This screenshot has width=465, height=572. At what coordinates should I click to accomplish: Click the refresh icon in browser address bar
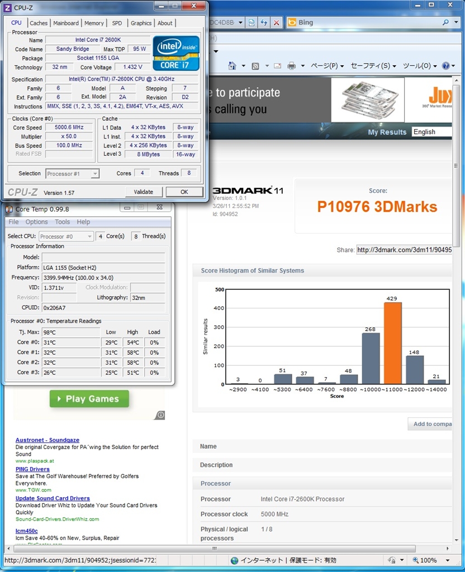(264, 22)
